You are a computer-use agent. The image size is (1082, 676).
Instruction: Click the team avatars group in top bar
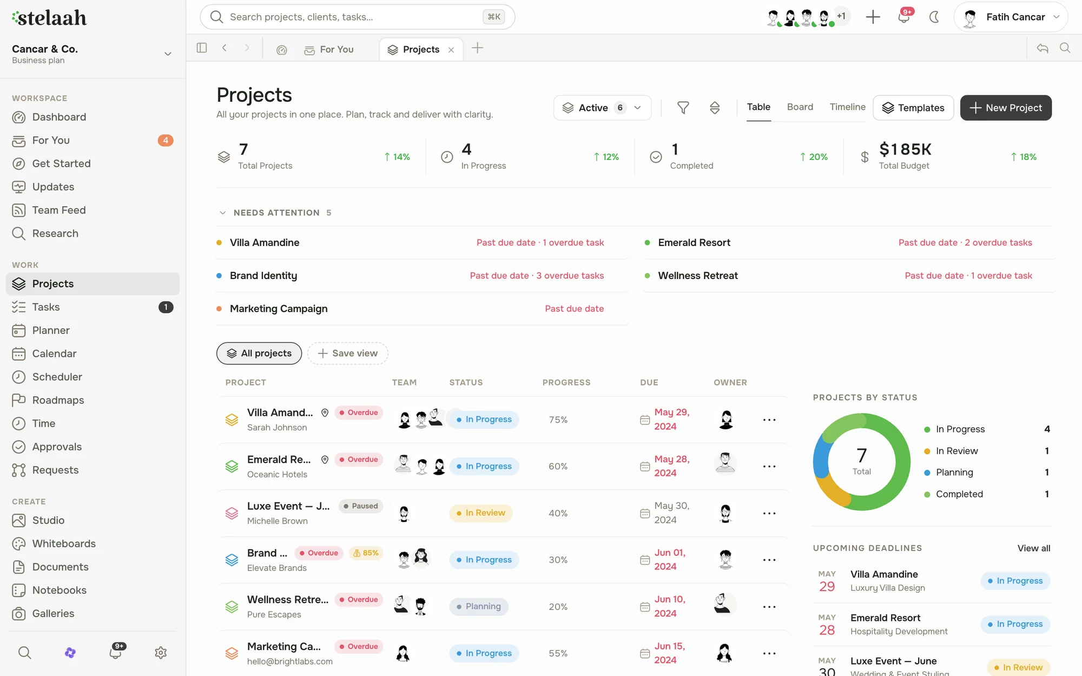point(808,17)
